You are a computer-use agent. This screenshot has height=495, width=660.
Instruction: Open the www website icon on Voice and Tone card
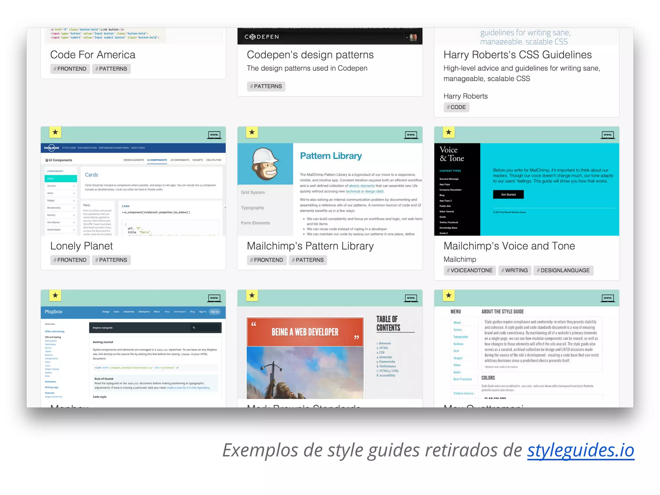tap(608, 135)
